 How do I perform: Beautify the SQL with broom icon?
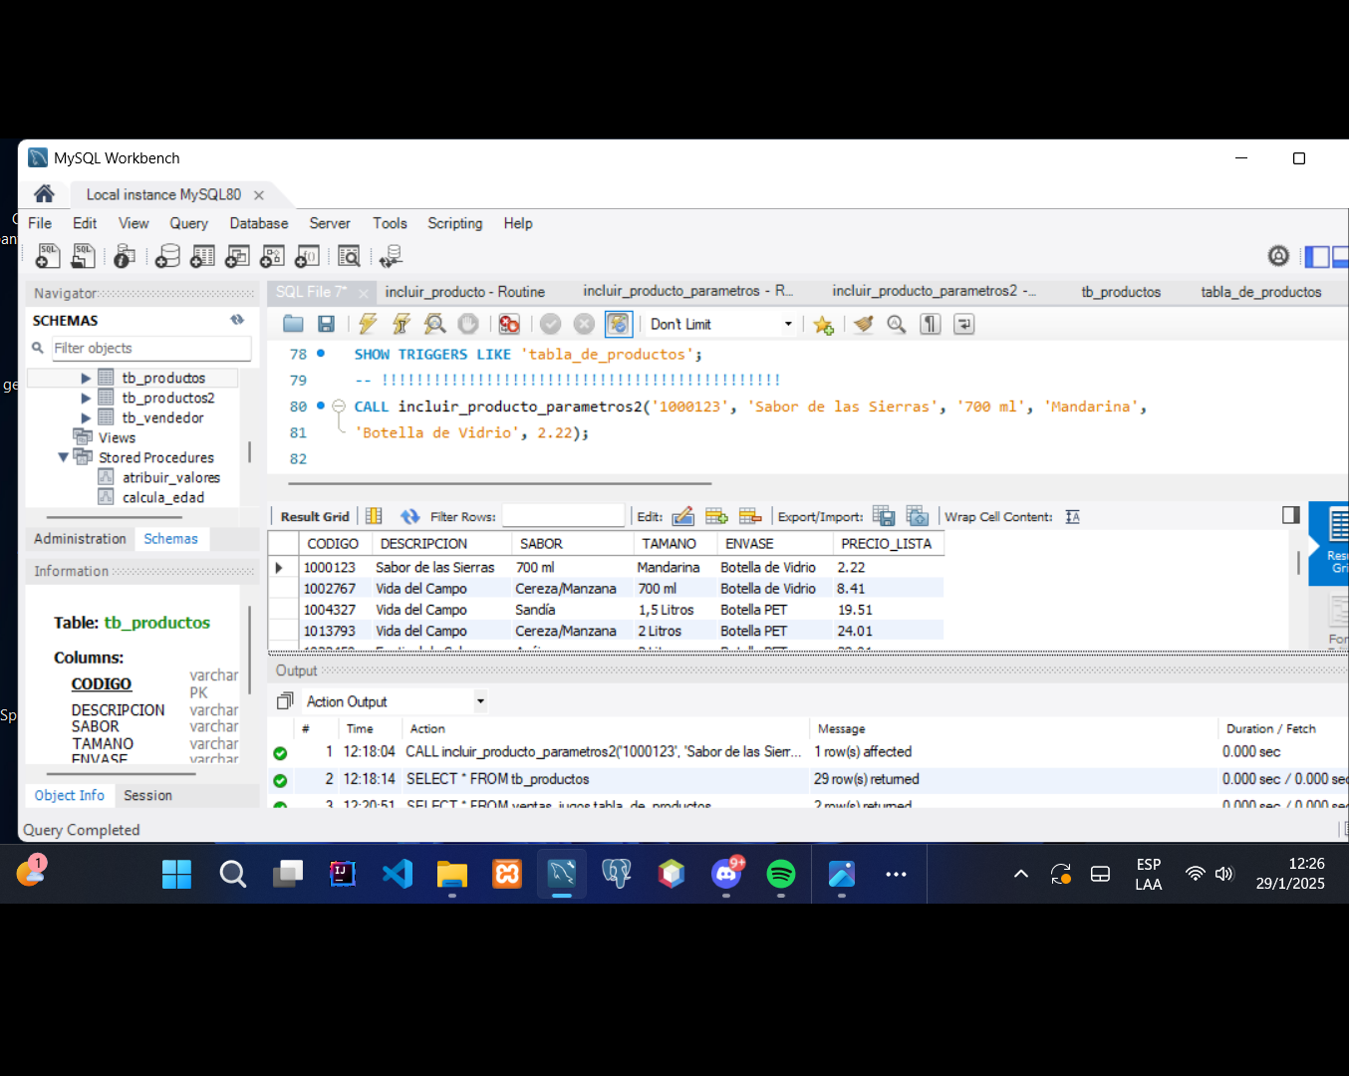pyautogui.click(x=864, y=324)
